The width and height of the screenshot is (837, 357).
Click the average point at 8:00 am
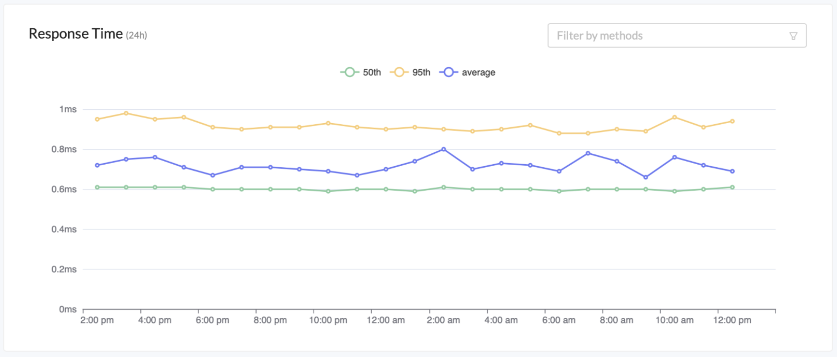tap(617, 161)
